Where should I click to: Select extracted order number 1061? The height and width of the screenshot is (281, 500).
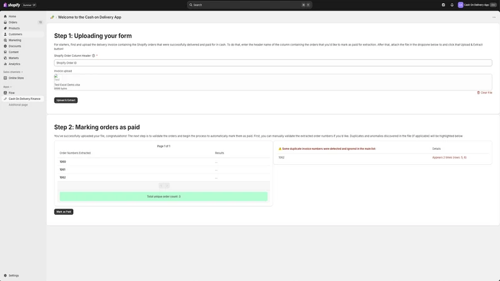coord(62,170)
